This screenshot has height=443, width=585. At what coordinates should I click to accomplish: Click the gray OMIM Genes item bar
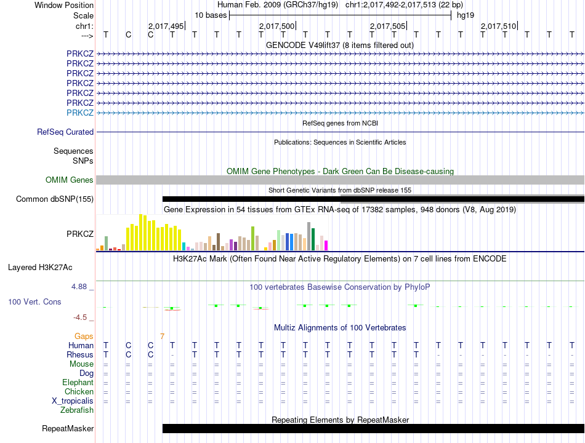(340, 180)
